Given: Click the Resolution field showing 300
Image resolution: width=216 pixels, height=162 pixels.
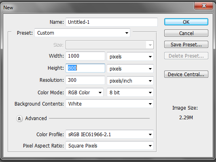Looking at the screenshot, I should click(85, 80).
